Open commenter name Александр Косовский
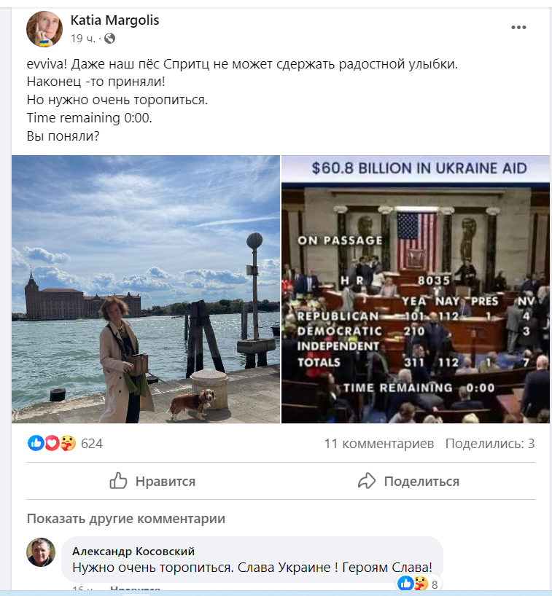The height and width of the screenshot is (596, 552). [133, 551]
